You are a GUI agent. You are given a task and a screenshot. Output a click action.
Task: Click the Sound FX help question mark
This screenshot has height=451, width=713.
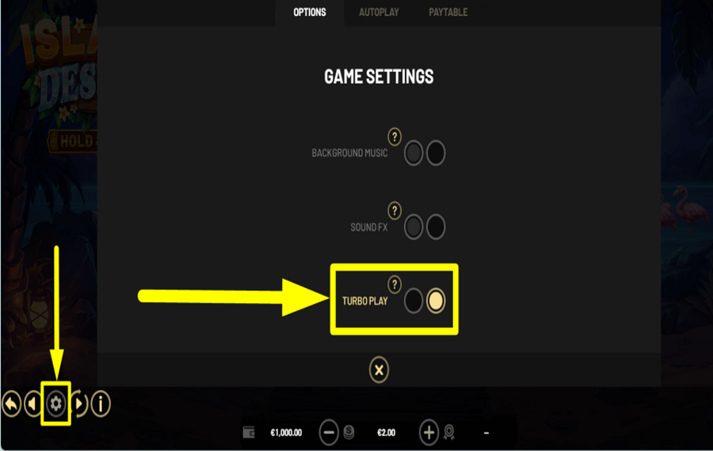[x=395, y=210]
